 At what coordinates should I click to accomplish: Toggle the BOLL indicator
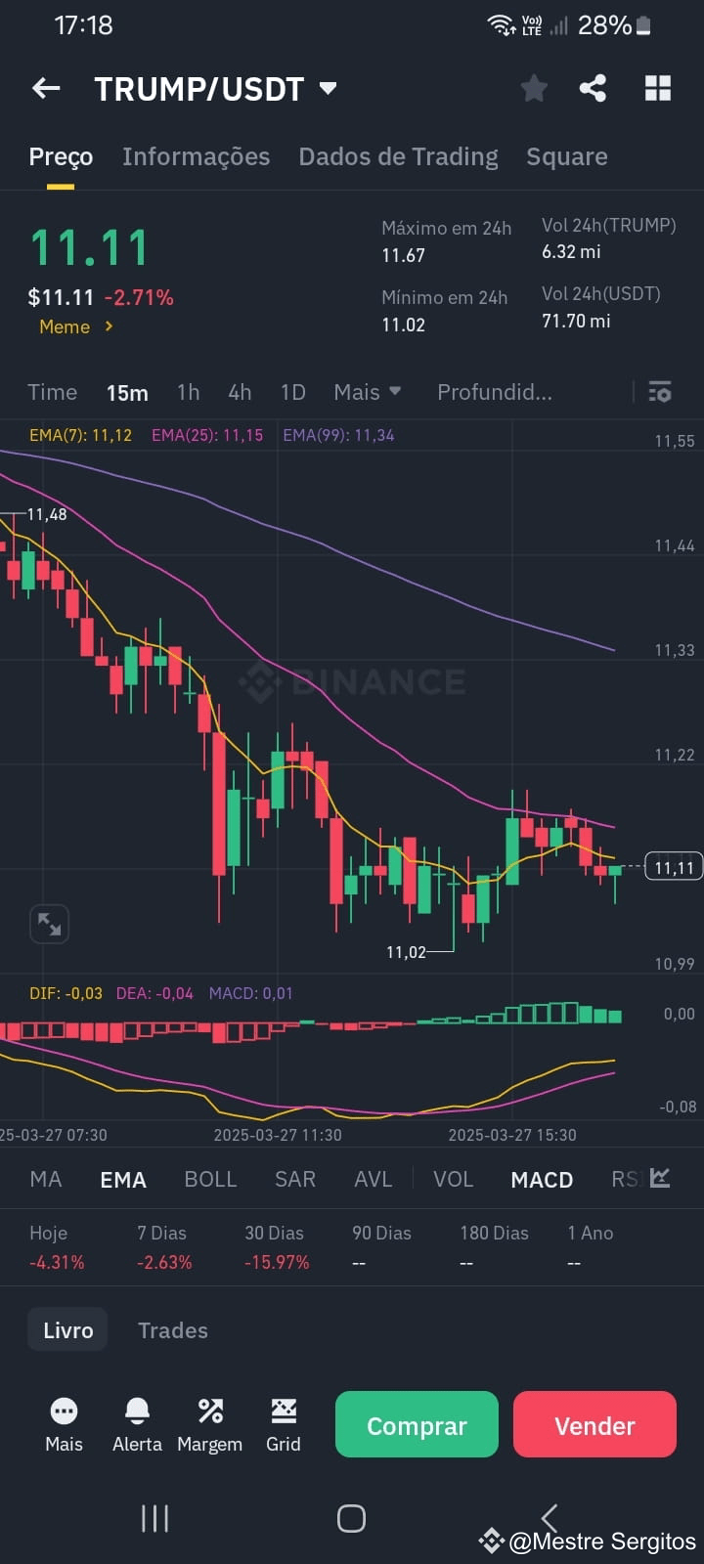click(x=210, y=1179)
